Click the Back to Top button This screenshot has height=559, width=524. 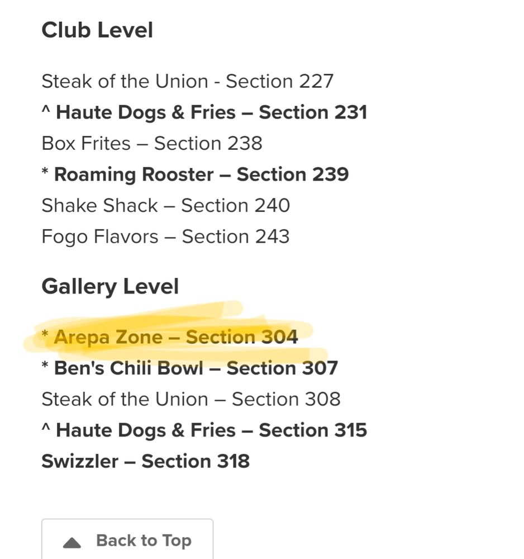click(x=127, y=541)
